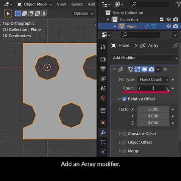Expand the Plane tree item
This screenshot has height=181, width=181.
115,26
